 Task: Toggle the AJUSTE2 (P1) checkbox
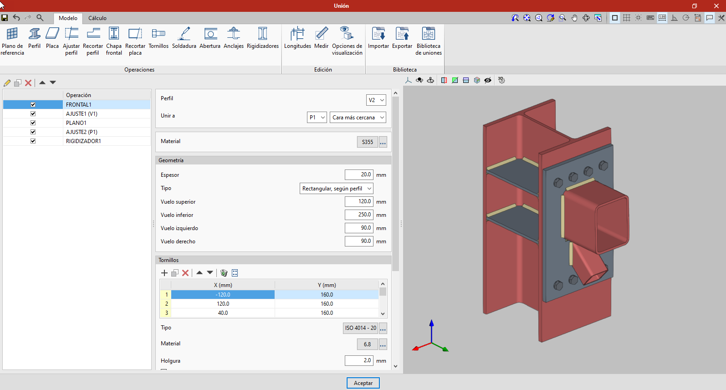coord(33,132)
